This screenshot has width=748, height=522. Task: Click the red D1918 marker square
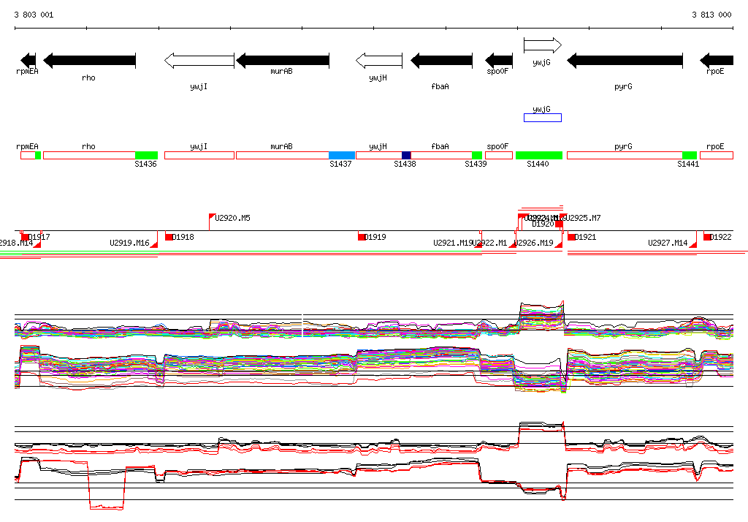pos(169,237)
